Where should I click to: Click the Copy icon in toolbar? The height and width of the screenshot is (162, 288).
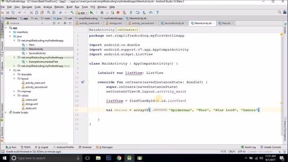point(37,13)
